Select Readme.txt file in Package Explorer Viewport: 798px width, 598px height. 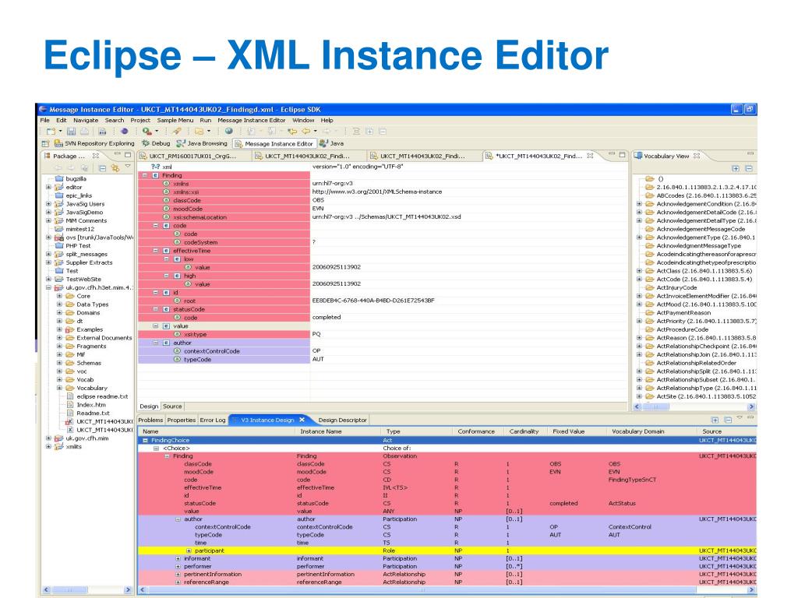[x=93, y=413]
